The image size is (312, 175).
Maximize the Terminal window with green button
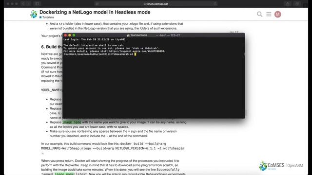coord(74,35)
